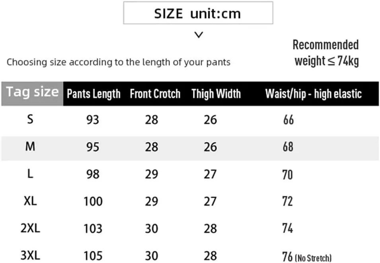Click the L size row label
380x263 pixels.
point(30,174)
